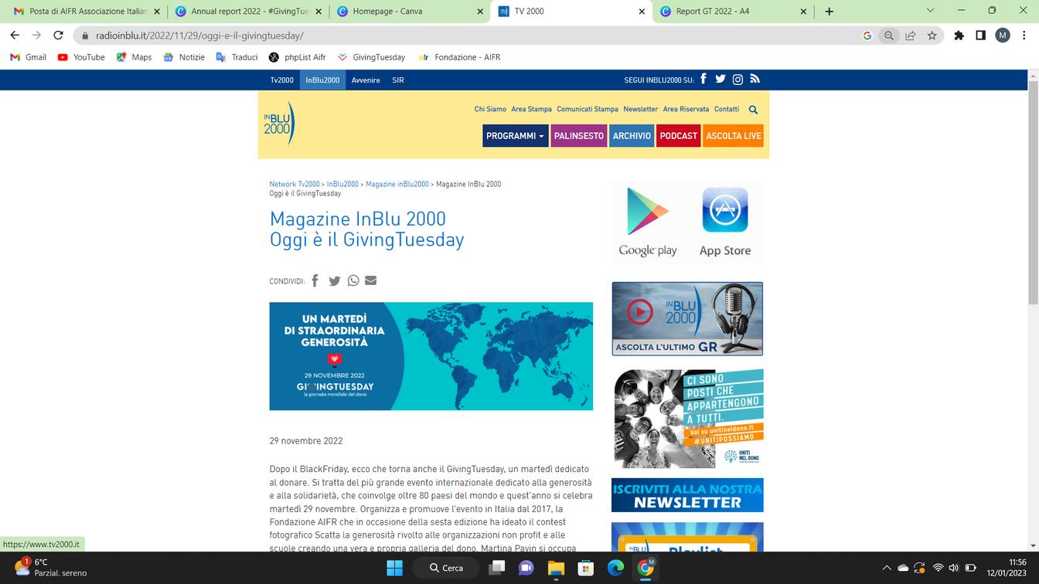Open the RSS feed icon in header
Screen dimensions: 1039x584
[755, 79]
